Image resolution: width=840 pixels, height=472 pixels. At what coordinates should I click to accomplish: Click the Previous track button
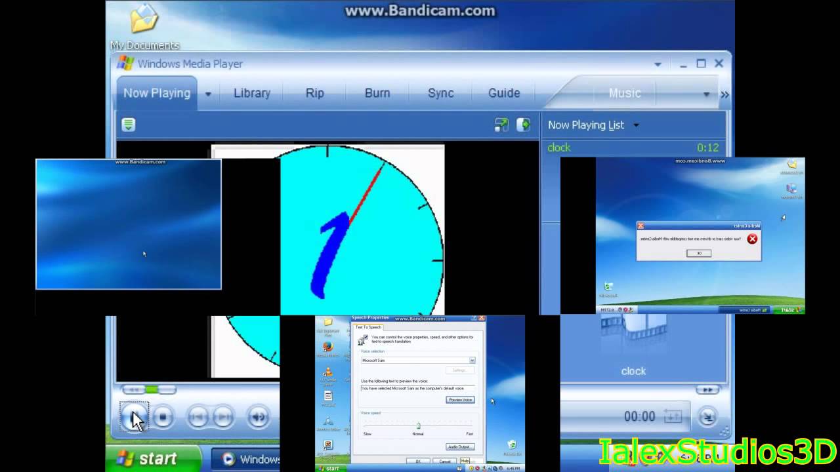point(198,416)
